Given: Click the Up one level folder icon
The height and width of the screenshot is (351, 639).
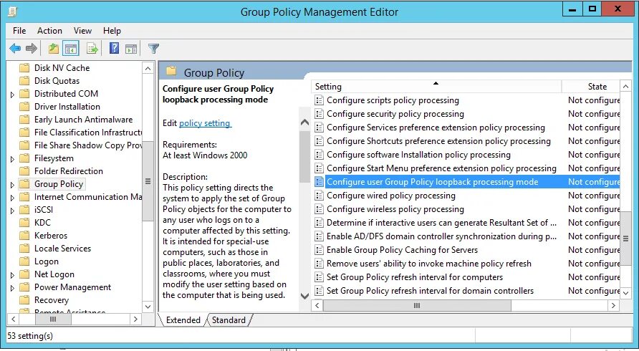Looking at the screenshot, I should point(54,49).
